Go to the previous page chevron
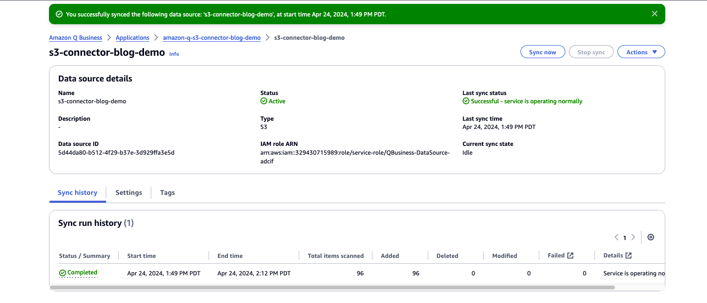Viewport: 707px width, 303px height. (x=616, y=238)
